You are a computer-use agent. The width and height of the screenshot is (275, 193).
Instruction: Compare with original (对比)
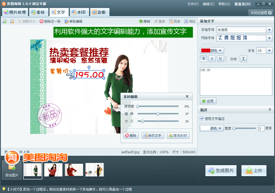coord(190,22)
